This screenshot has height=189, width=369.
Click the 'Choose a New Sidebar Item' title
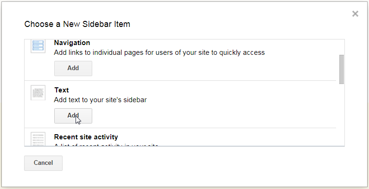pos(77,24)
